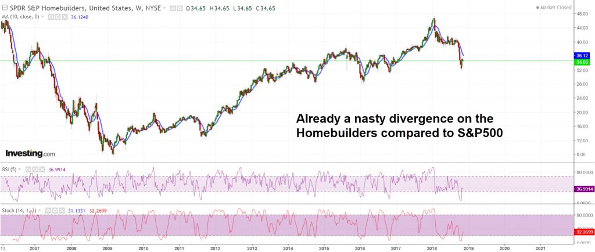Click the green 34.65 last price label
595x252 pixels.
coord(582,62)
